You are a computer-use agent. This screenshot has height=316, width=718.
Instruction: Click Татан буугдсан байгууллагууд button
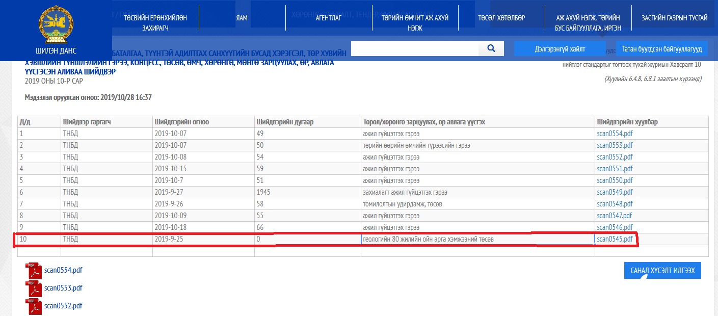pos(662,49)
